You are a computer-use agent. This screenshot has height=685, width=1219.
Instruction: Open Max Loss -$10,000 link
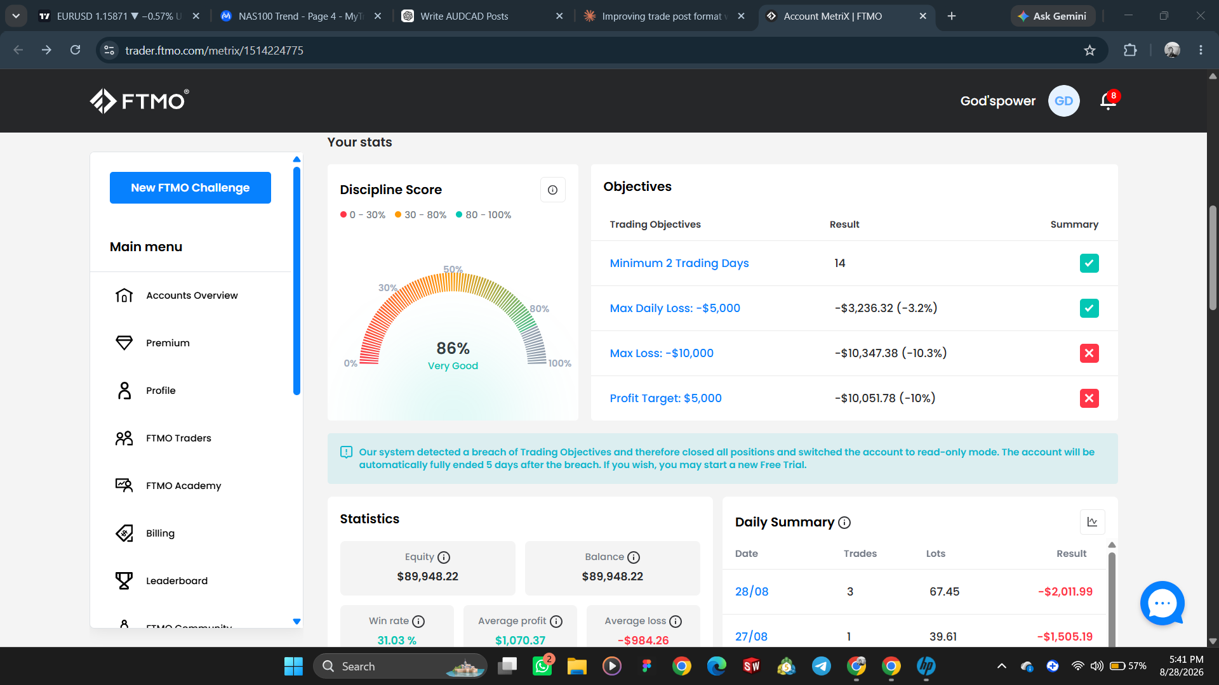tap(662, 353)
